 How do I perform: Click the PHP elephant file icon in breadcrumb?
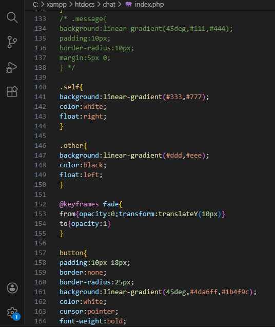(128, 4)
